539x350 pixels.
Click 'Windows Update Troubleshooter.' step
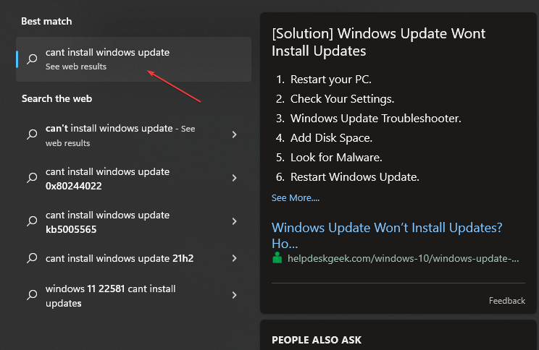376,119
